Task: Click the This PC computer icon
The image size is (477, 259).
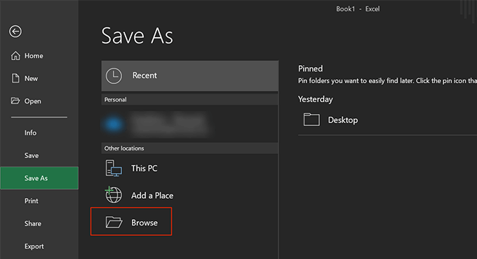Action: click(x=114, y=168)
